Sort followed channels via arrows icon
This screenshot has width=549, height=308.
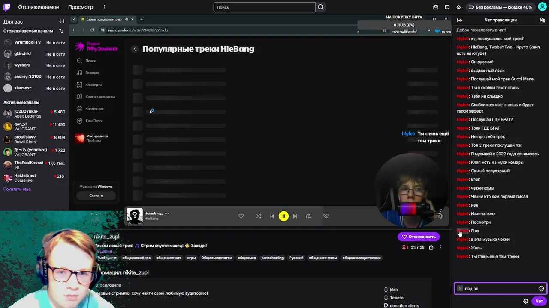point(61,31)
